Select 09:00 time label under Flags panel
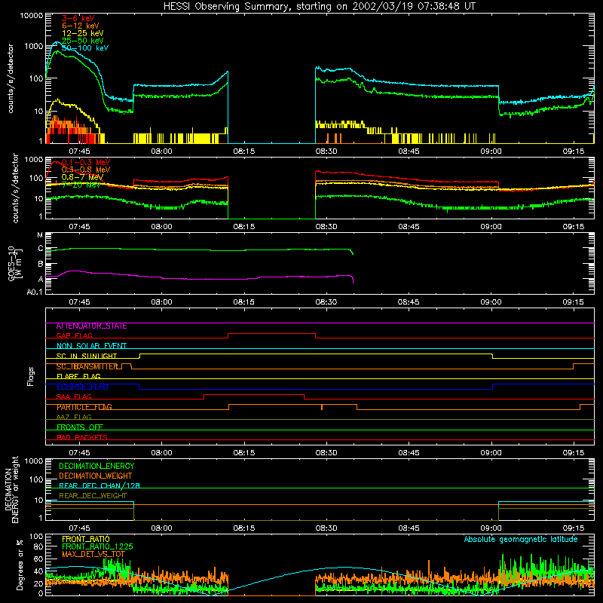This screenshot has height=603, width=603. (491, 453)
